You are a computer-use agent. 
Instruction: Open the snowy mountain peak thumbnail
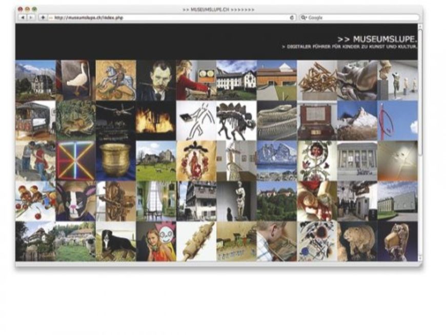357,121
